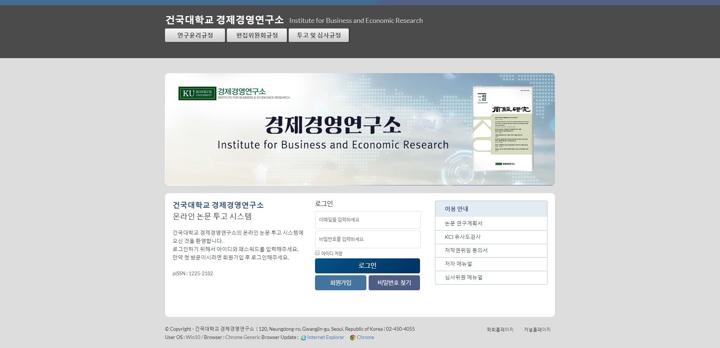The image size is (720, 348).
Task: Click the 온라인 논문 투고 시스템 heading
Action: (x=212, y=216)
